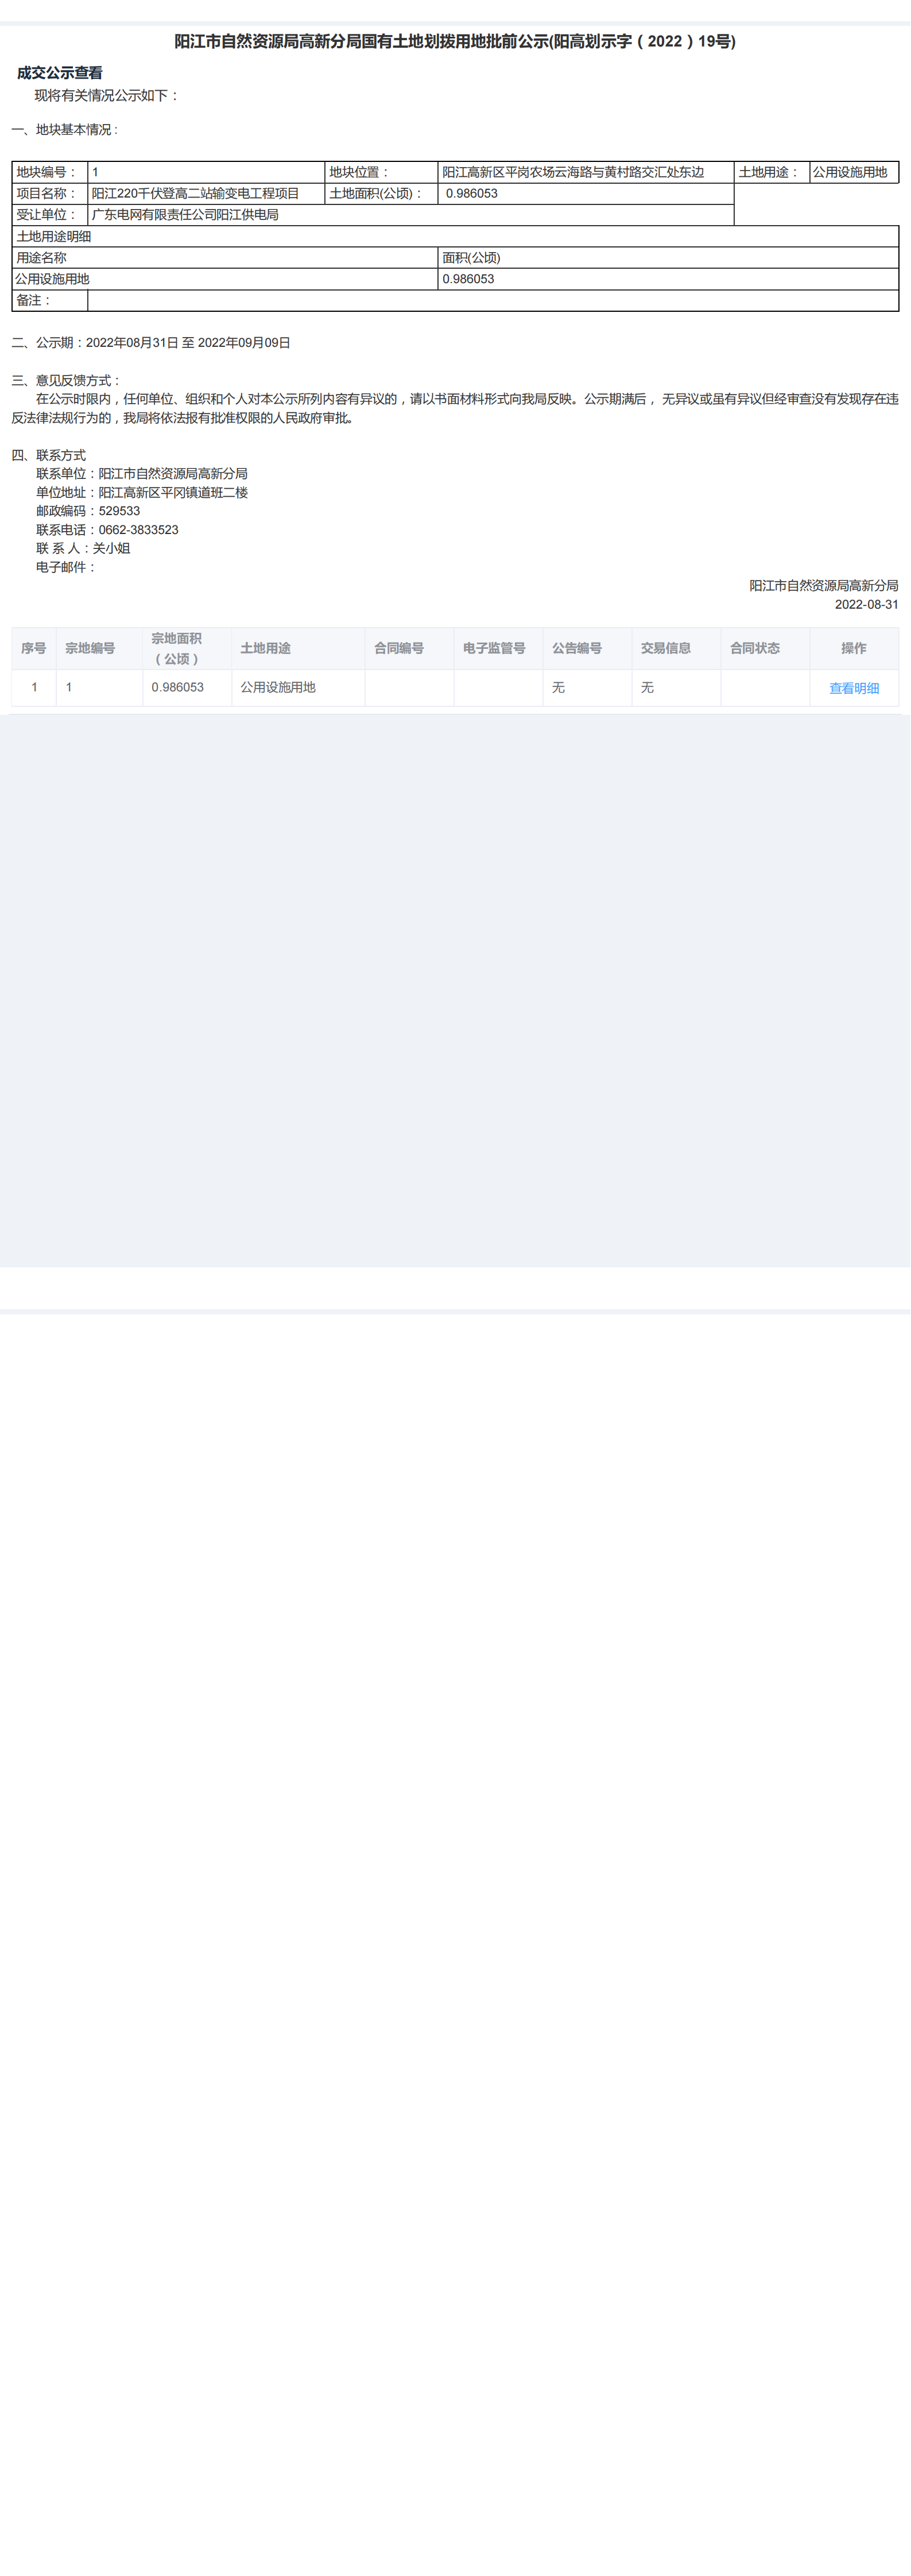Click the 电子监管号 column header
Screen dimensions: 911x2576
click(498, 648)
